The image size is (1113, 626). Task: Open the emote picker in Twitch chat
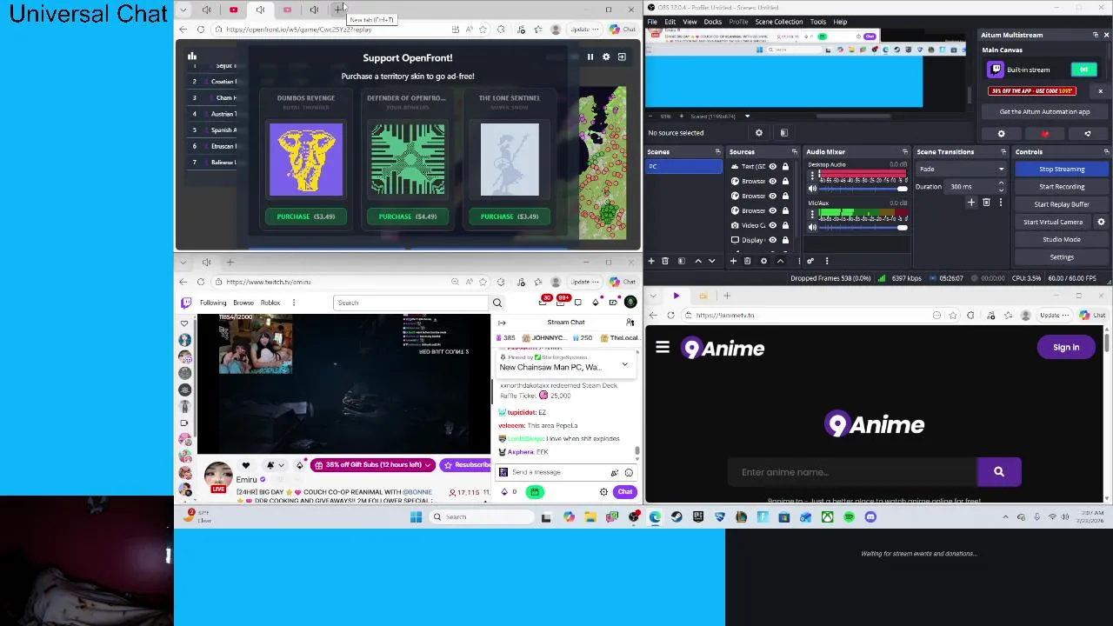pos(629,472)
